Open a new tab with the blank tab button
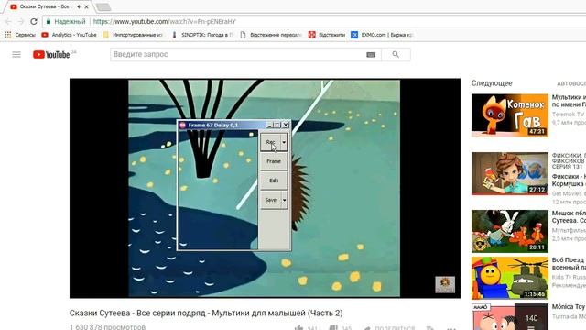This screenshot has width=586, height=330. click(x=103, y=6)
